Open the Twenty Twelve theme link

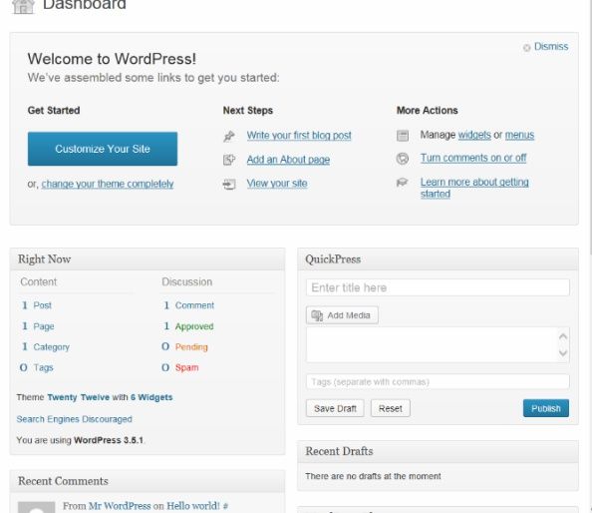pyautogui.click(x=78, y=397)
